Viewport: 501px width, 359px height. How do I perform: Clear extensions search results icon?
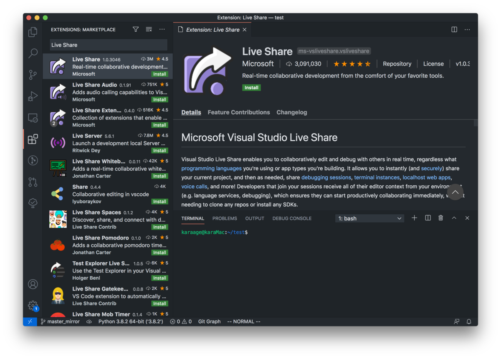[149, 30]
